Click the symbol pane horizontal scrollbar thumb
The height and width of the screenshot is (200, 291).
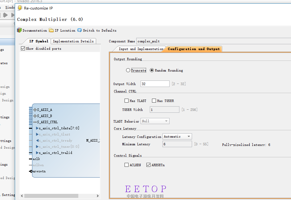coord(51,196)
